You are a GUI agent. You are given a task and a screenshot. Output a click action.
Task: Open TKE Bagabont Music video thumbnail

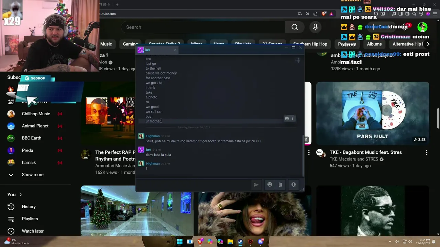point(373,113)
